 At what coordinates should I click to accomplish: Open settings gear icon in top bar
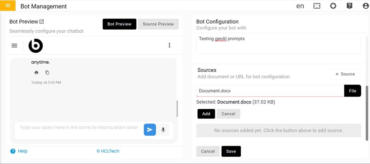(333, 6)
